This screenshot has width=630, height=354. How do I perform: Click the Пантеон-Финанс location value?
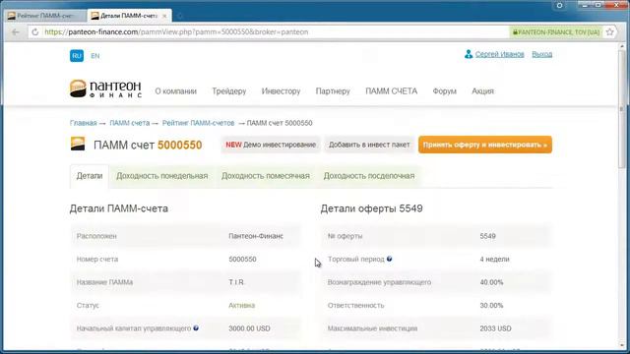(256, 236)
